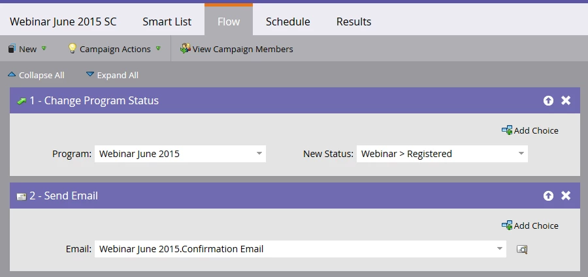
Task: Click the lightbulb Campaign Actions icon
Action: (73, 48)
